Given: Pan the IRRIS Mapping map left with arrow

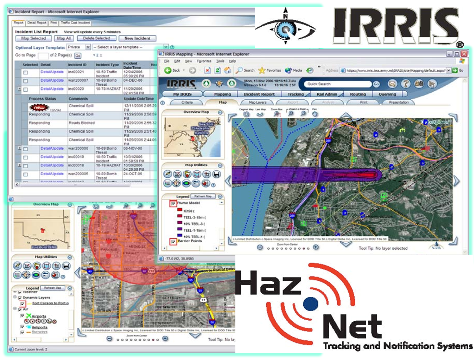Looking at the screenshot, I should (228, 181).
